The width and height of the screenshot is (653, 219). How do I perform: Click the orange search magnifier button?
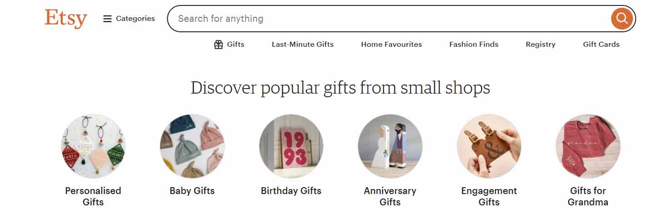coord(622,19)
